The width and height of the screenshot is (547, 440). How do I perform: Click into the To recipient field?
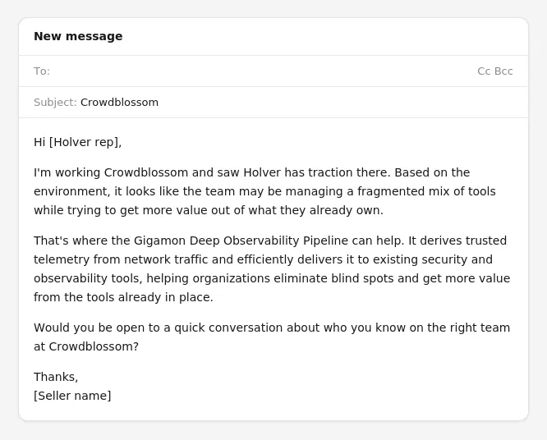pos(264,71)
